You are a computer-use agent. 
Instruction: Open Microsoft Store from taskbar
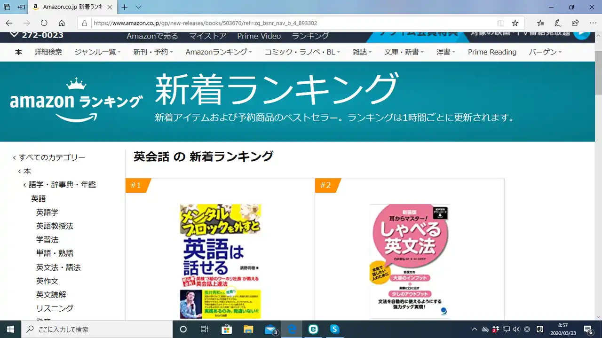click(x=226, y=329)
